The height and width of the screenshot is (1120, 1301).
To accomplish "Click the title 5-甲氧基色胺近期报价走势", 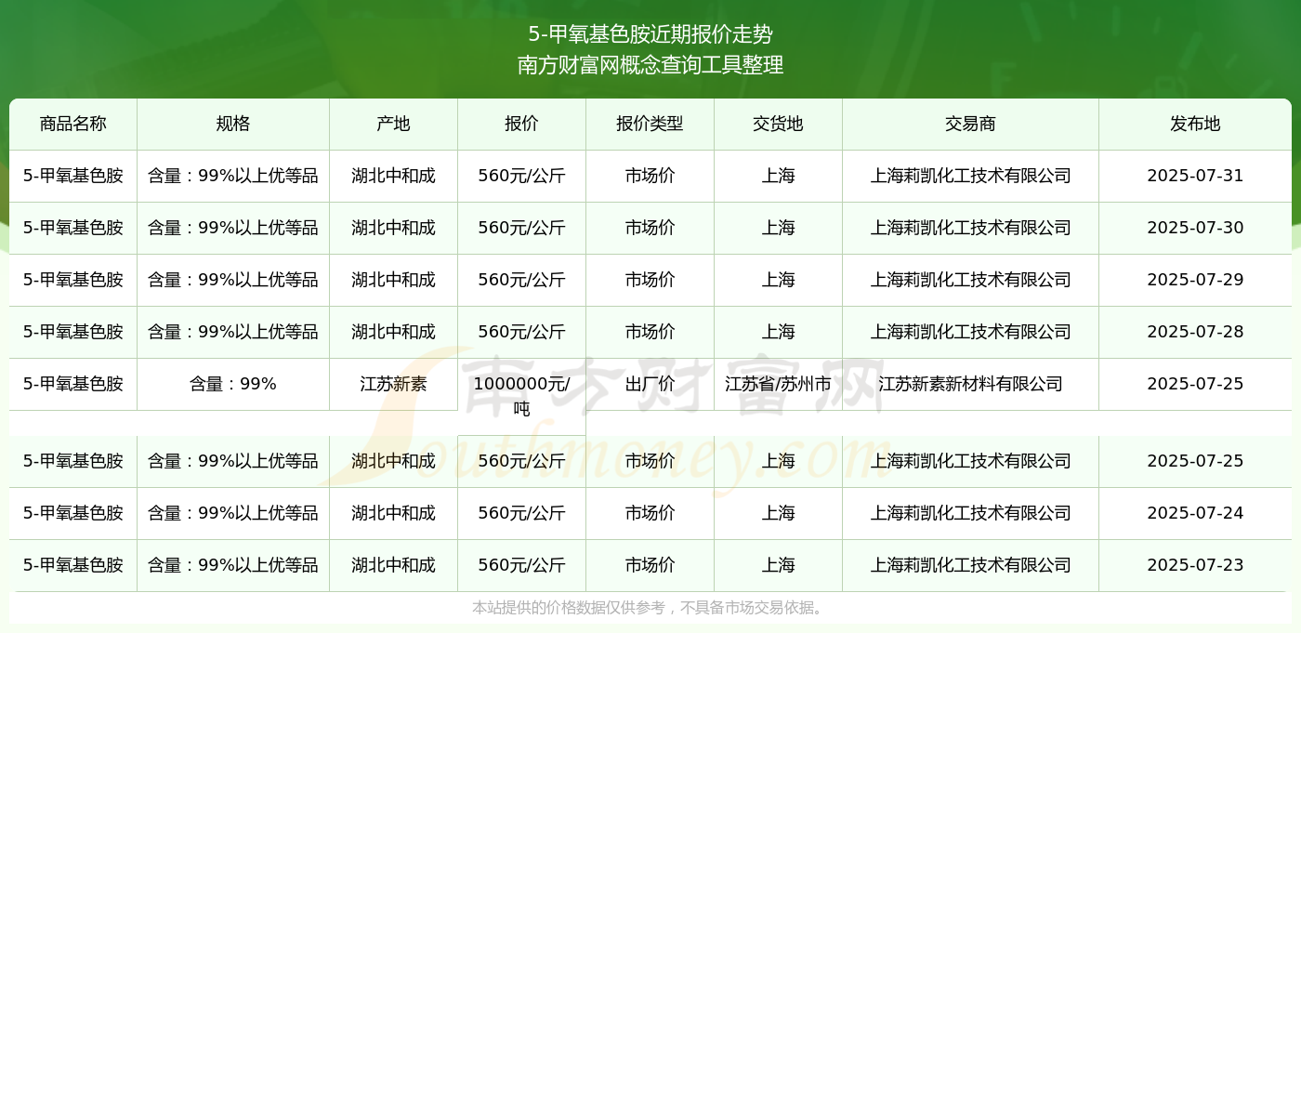I will (x=650, y=34).
